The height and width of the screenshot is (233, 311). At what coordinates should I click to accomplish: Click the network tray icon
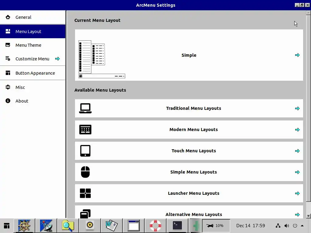(x=278, y=226)
